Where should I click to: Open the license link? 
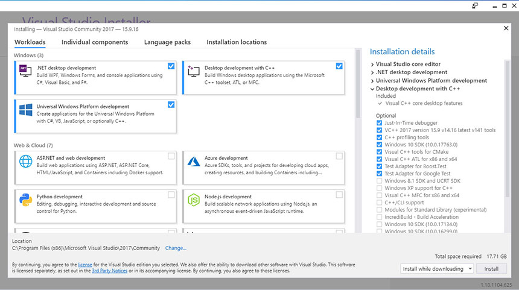point(85,265)
